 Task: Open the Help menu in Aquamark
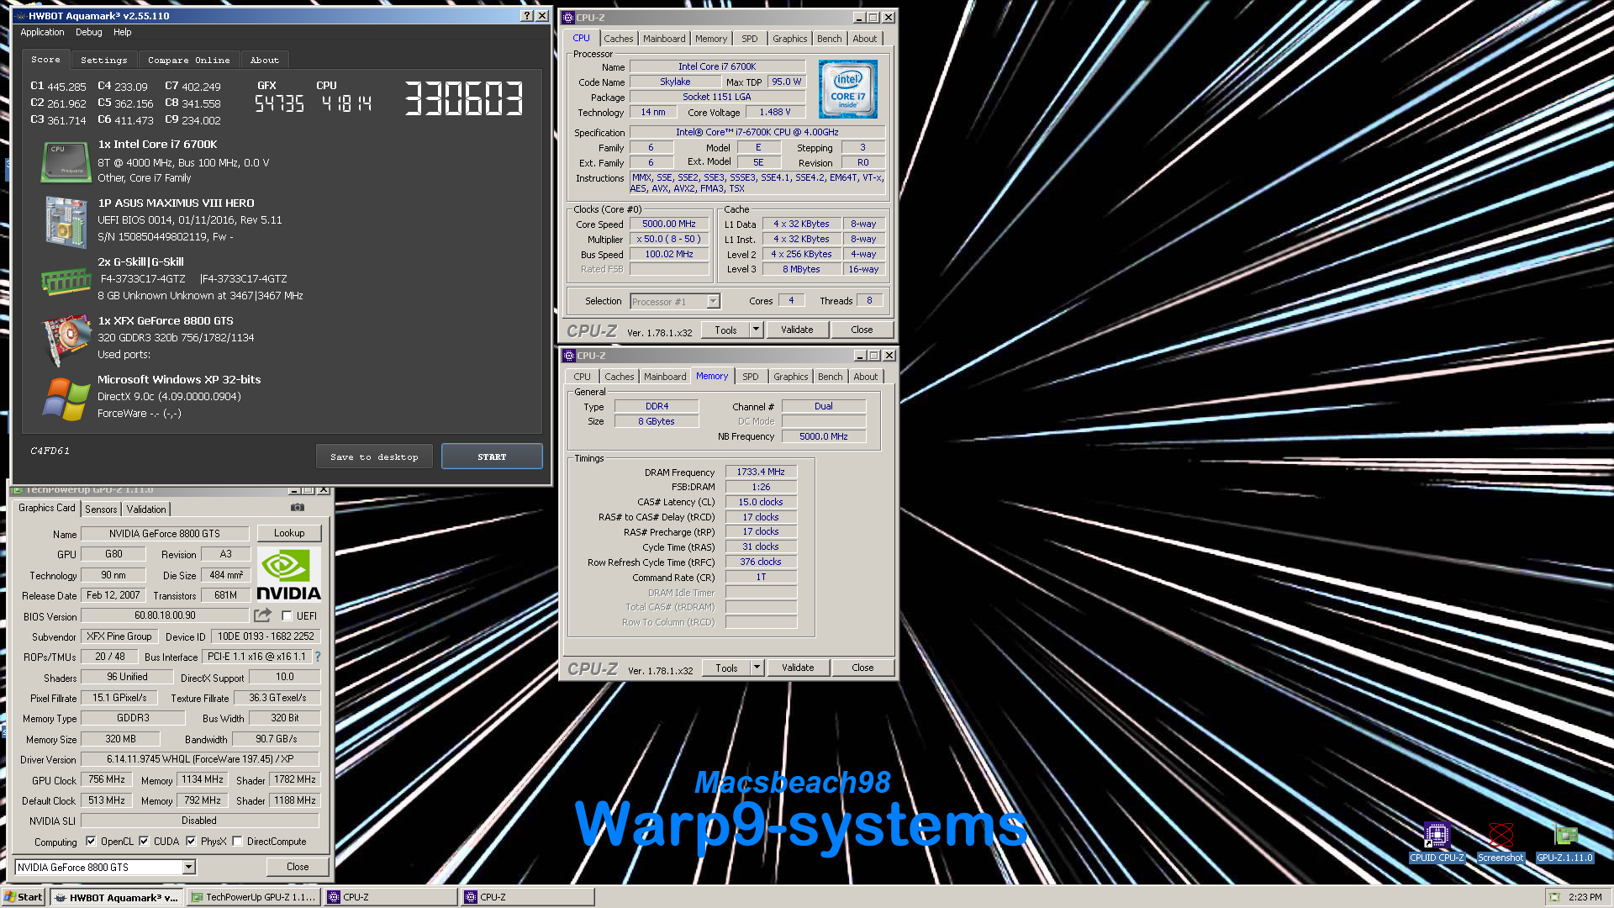(122, 32)
